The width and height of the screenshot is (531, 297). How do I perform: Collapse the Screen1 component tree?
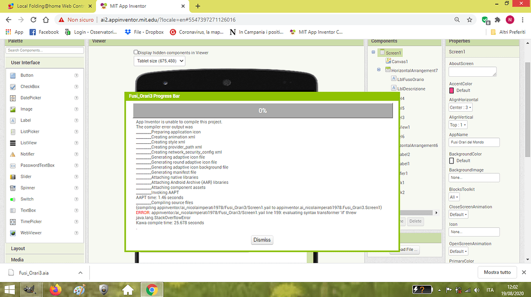[373, 52]
